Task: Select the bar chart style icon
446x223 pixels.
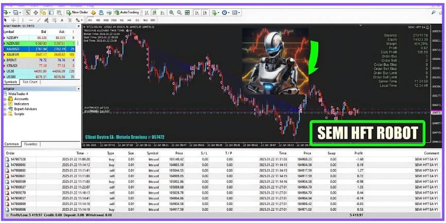Action: pos(146,12)
